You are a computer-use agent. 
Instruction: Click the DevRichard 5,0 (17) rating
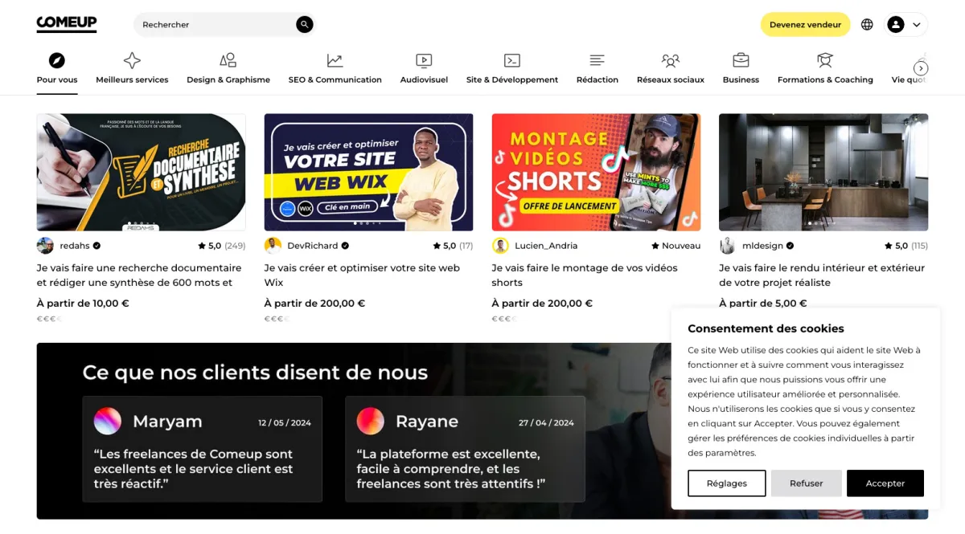453,246
